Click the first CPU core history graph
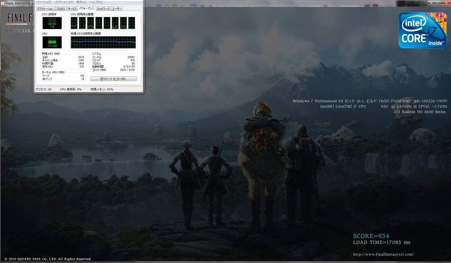The image size is (451, 263). (x=74, y=23)
